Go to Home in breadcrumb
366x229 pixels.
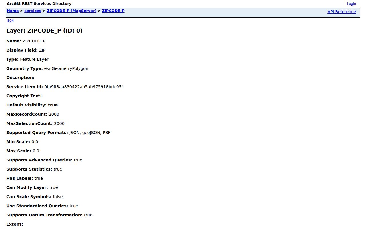pyautogui.click(x=13, y=11)
